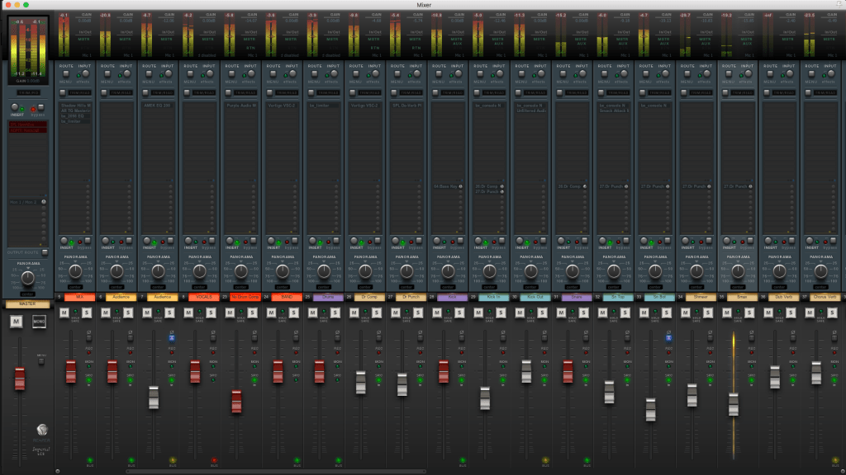Click the monitor LED on Snare channel

pyautogui.click(x=585, y=365)
